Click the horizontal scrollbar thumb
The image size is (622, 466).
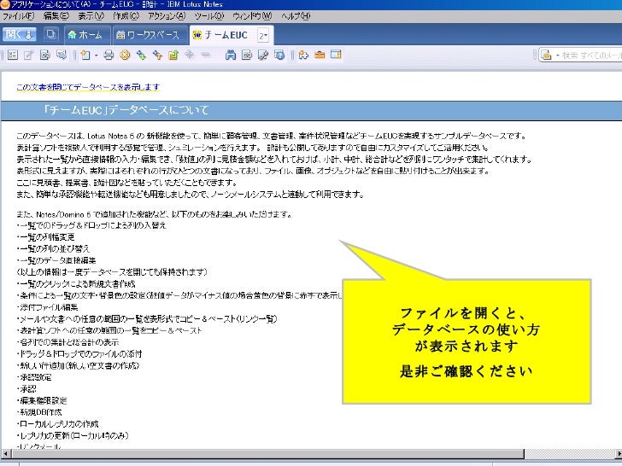click(x=267, y=453)
